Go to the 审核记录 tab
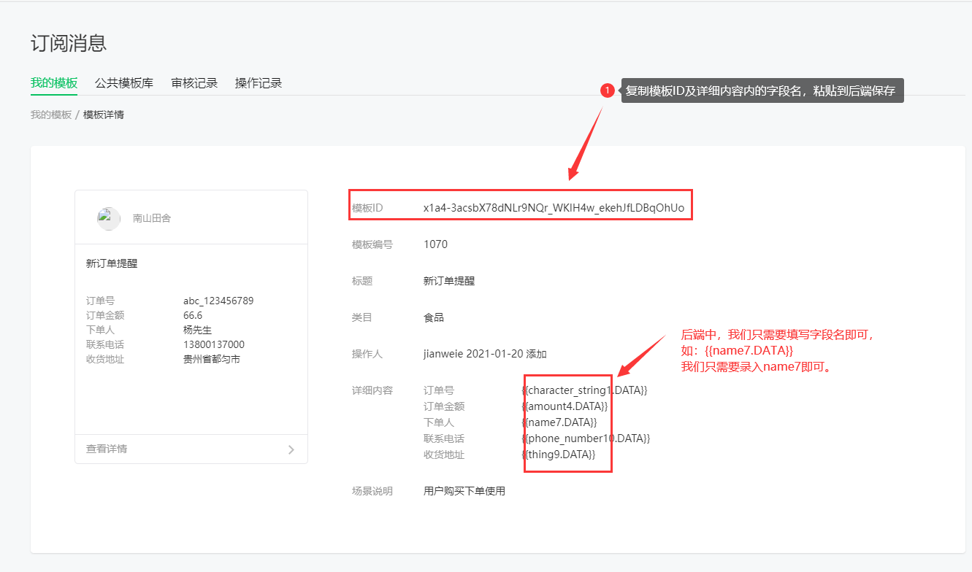 tap(194, 83)
